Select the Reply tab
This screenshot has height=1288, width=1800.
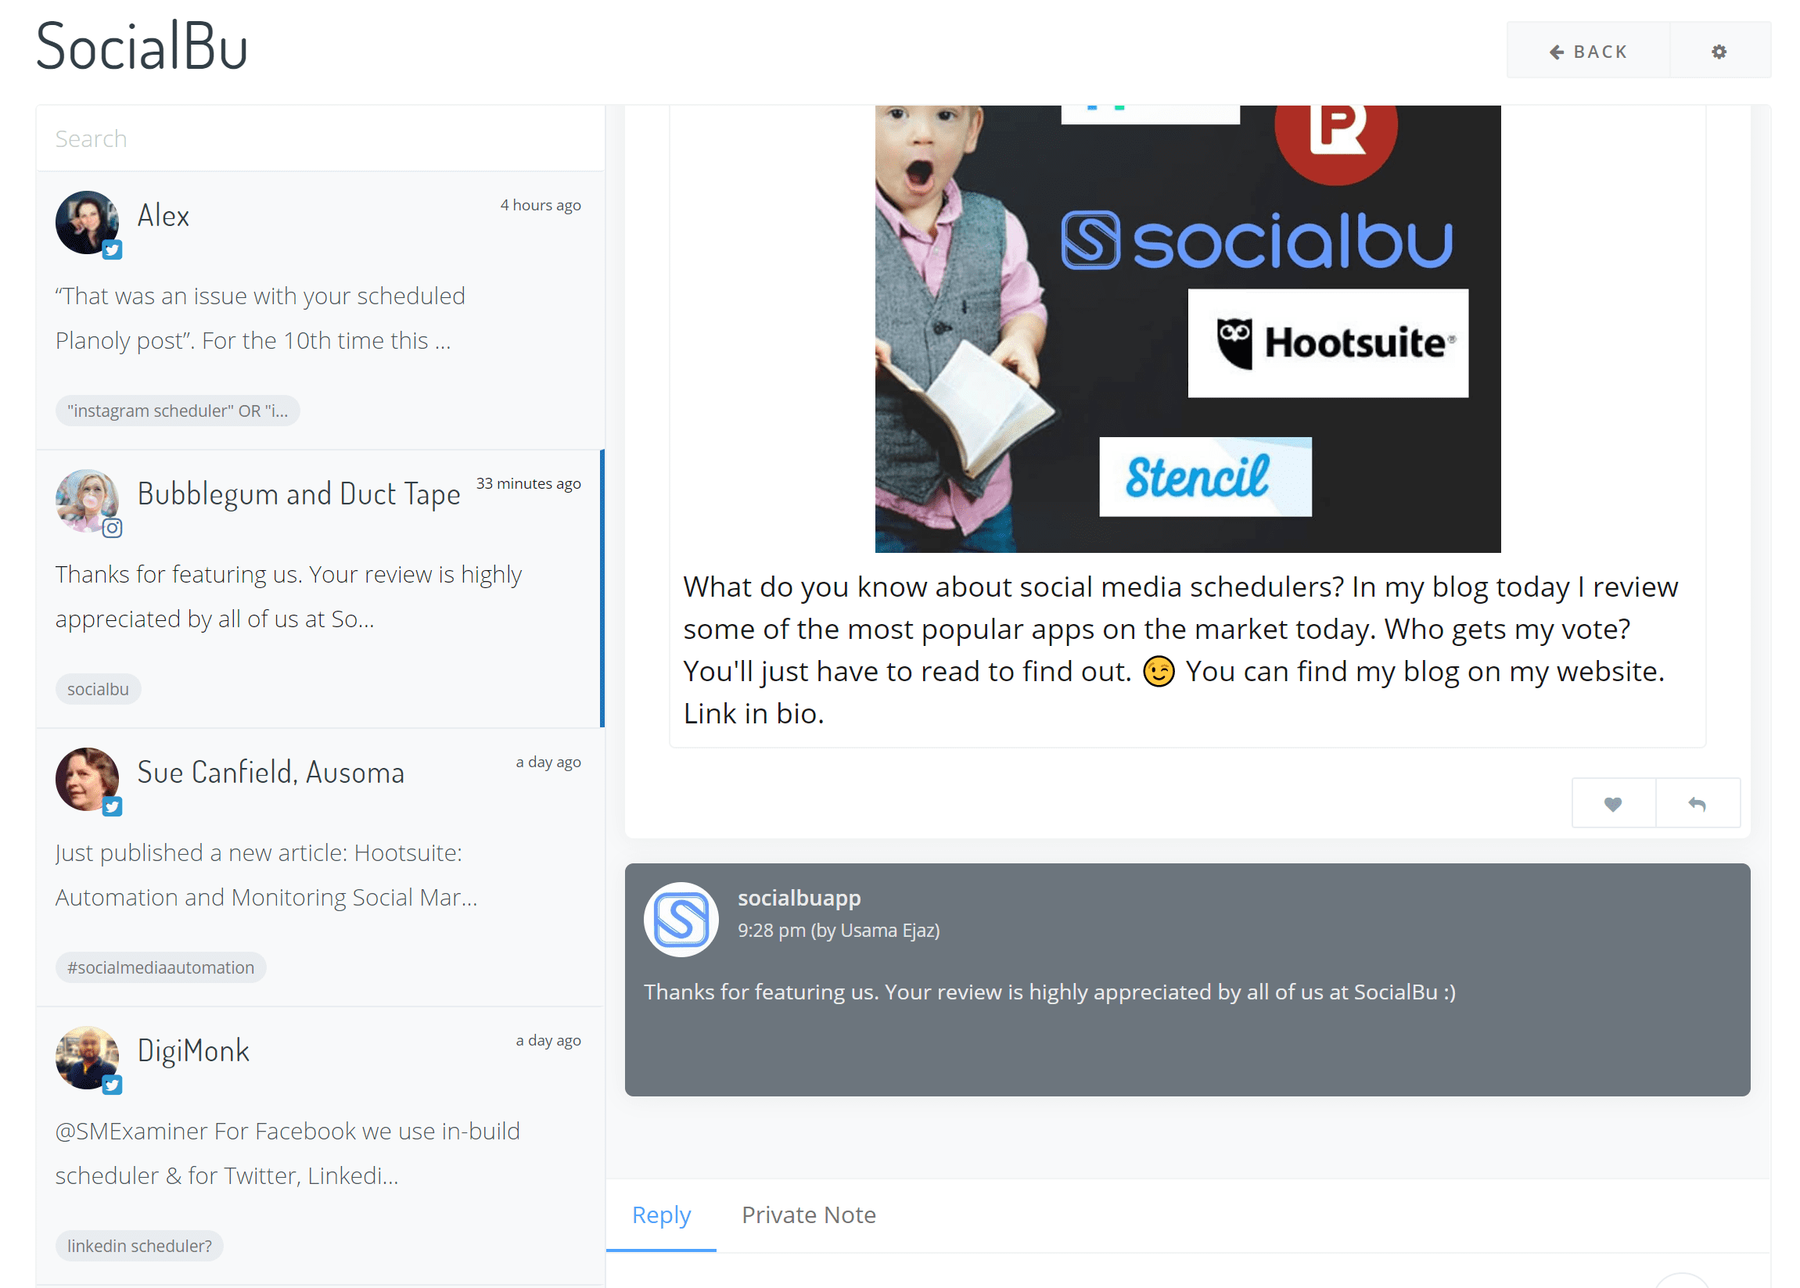pyautogui.click(x=661, y=1214)
